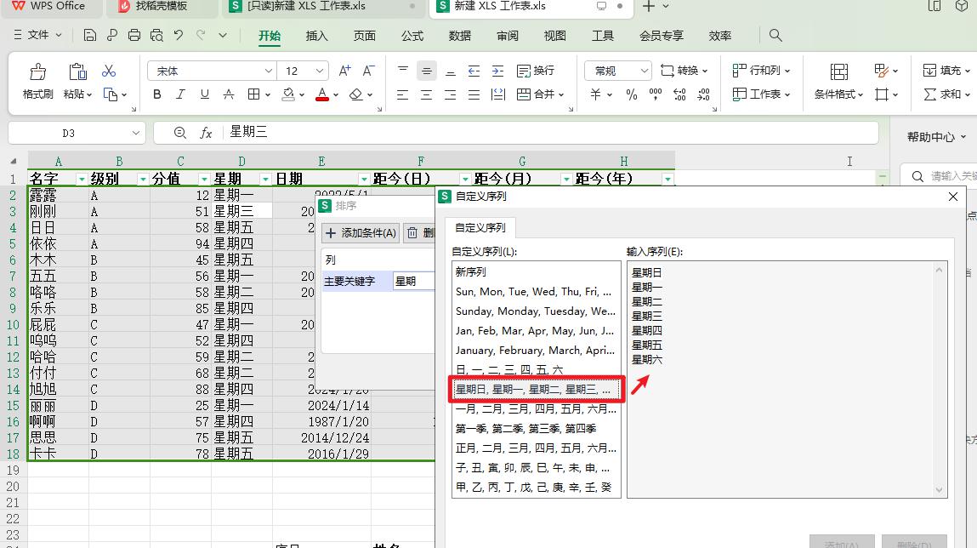Click the currency ¥ format icon
Screen dimensions: 977x548
[596, 94]
